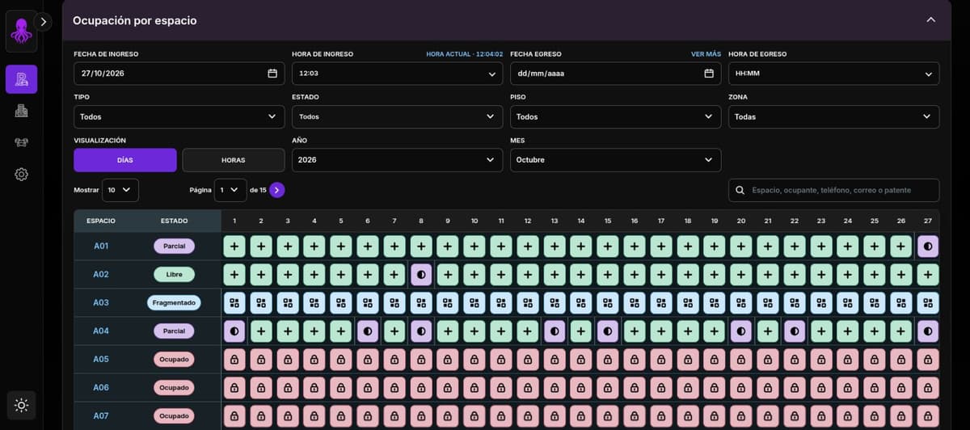Click HORA ACTUAL time link
Viewport: 970px width, 430px height.
click(464, 54)
